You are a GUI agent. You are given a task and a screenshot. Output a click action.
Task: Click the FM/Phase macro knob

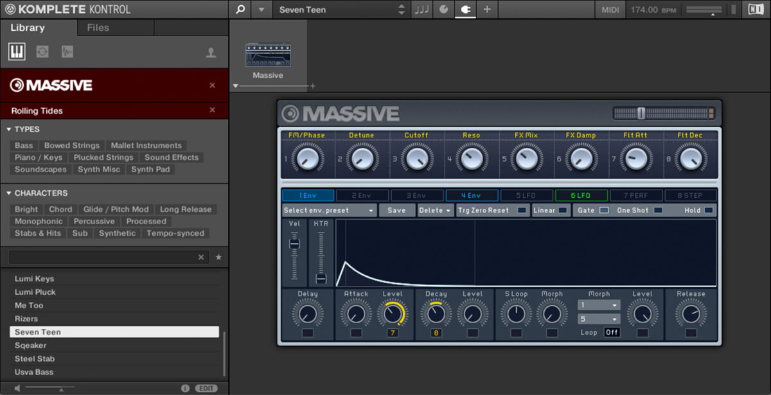(307, 158)
